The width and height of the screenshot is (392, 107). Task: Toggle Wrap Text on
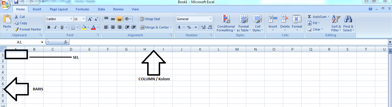150,19
